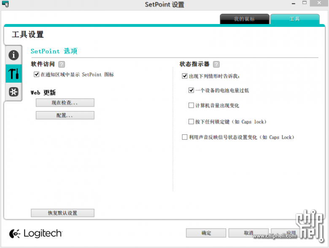Minimize the SetPoint window
329x248 pixels.
click(294, 3)
